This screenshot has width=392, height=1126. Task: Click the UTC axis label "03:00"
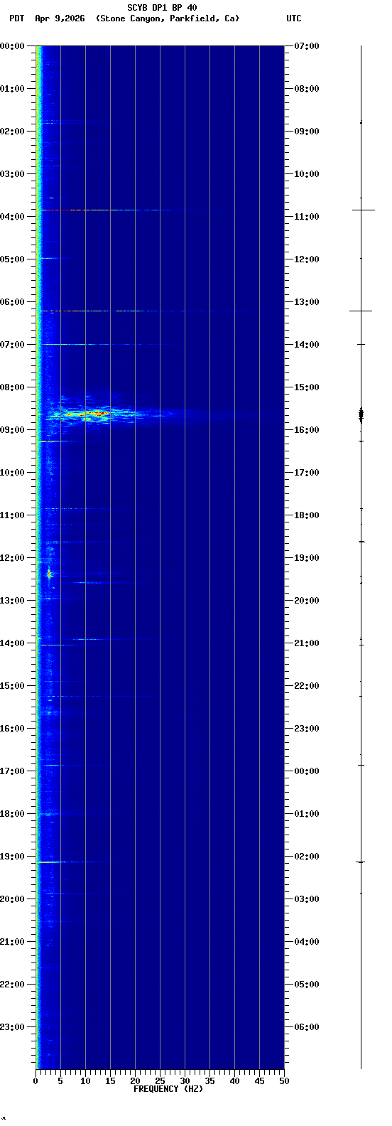(x=307, y=899)
